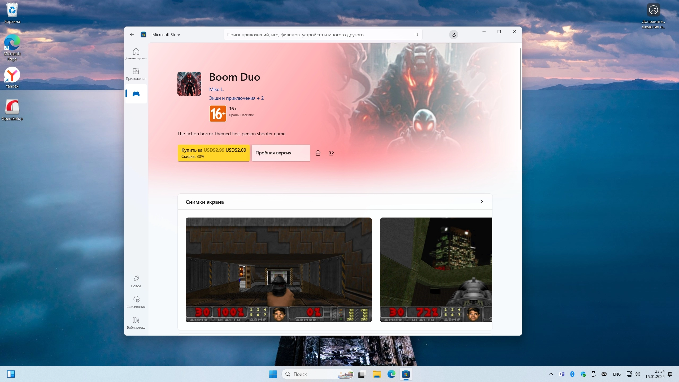Select the Gaming controller sidebar icon
This screenshot has width=679, height=382.
click(x=136, y=94)
